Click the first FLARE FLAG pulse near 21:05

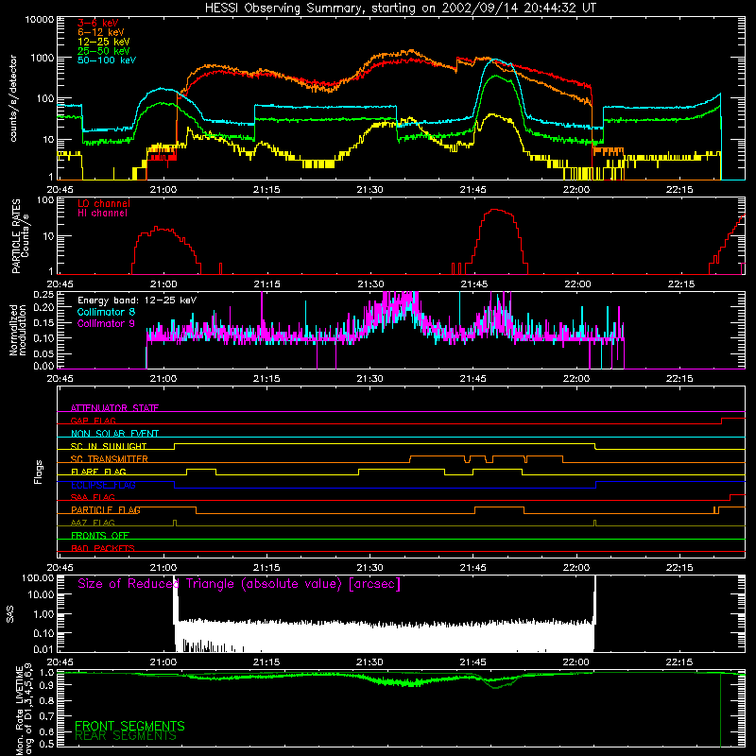201,472
